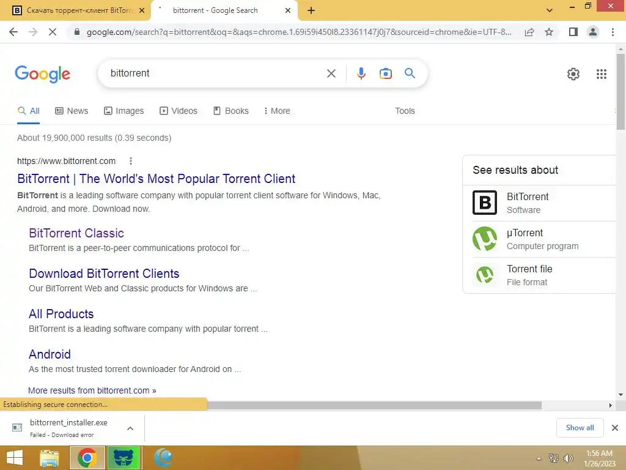Screen dimensions: 626x470
Task: Open the tab search chevron
Action: (550, 10)
